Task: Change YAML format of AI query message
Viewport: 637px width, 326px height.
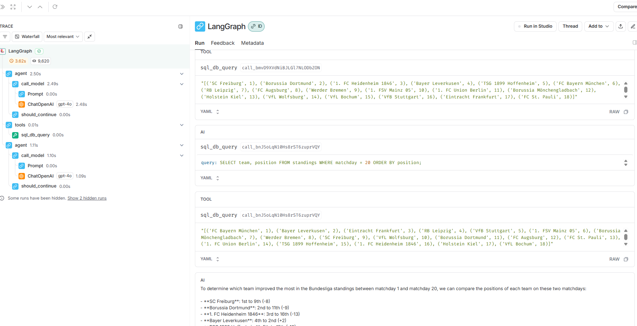Action: coord(210,178)
